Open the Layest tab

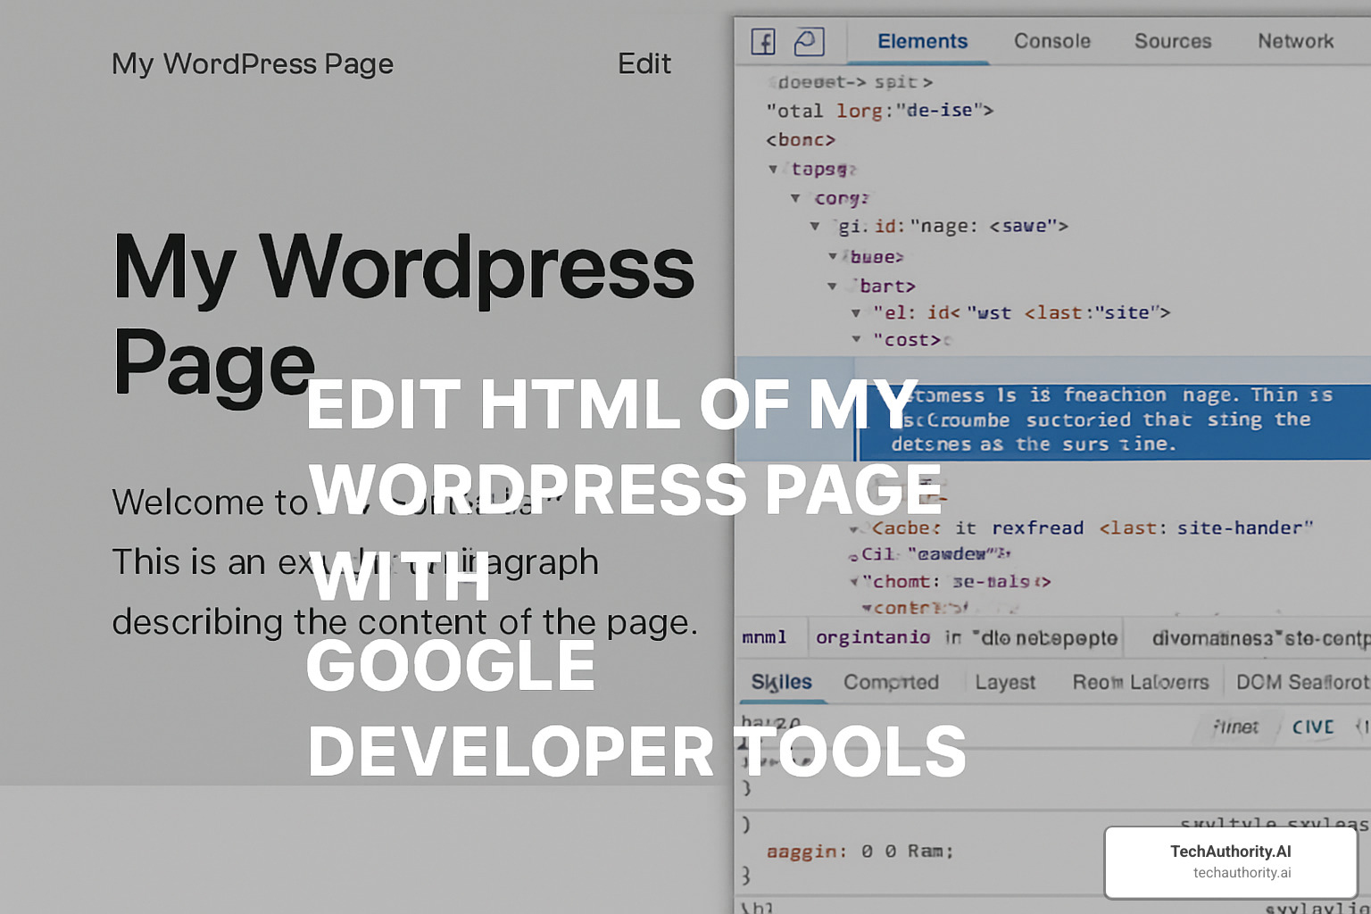[1005, 682]
